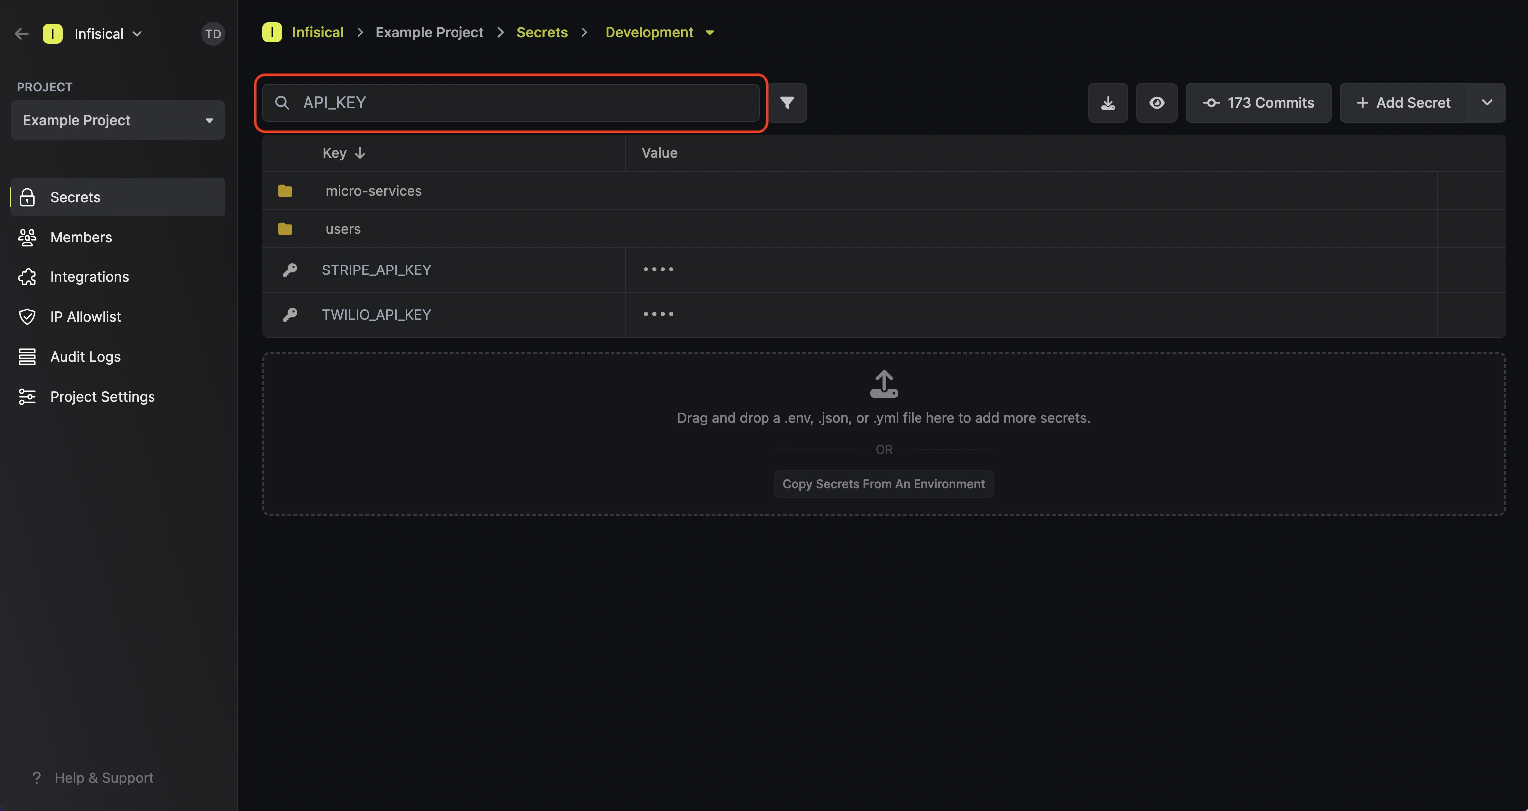Click the Value column header
Viewport: 1528px width, 811px height.
(660, 153)
